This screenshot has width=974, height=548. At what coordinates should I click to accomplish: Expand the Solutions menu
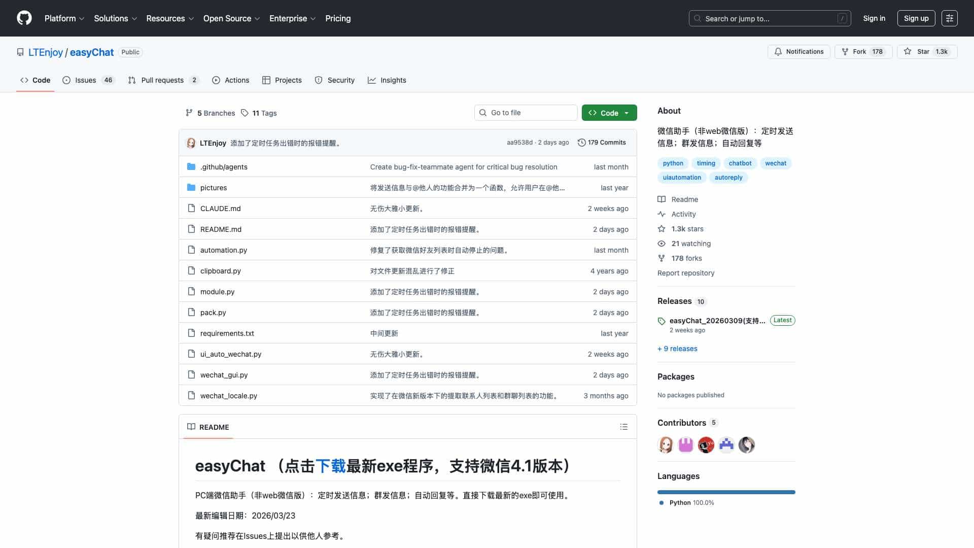tap(116, 18)
